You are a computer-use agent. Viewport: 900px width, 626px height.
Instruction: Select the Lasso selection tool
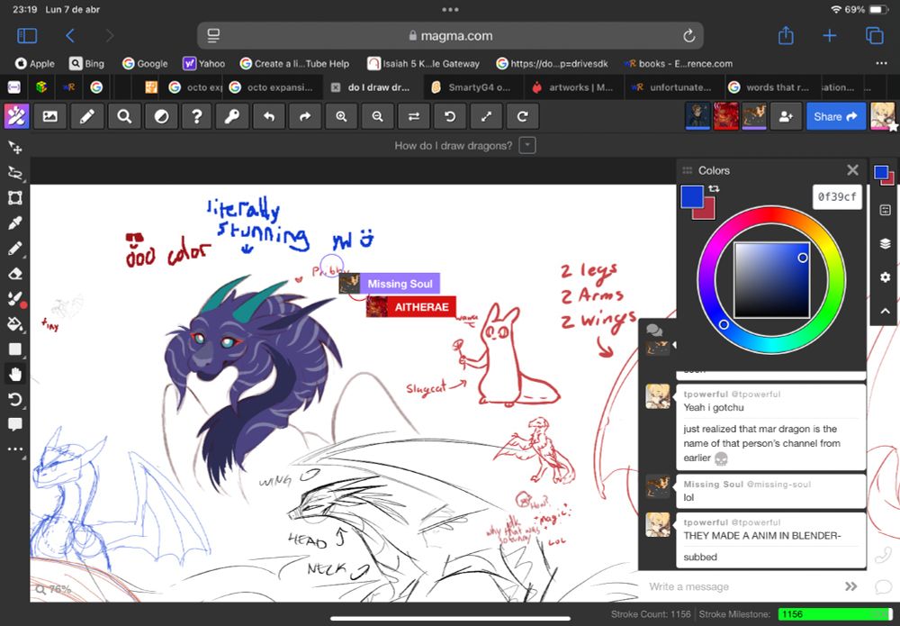coord(15,173)
